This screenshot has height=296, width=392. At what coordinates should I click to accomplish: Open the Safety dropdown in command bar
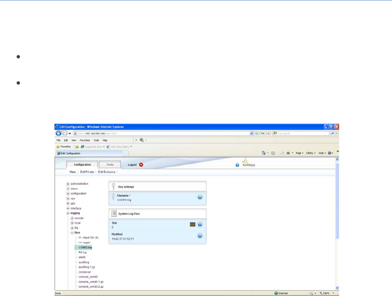(x=310, y=153)
